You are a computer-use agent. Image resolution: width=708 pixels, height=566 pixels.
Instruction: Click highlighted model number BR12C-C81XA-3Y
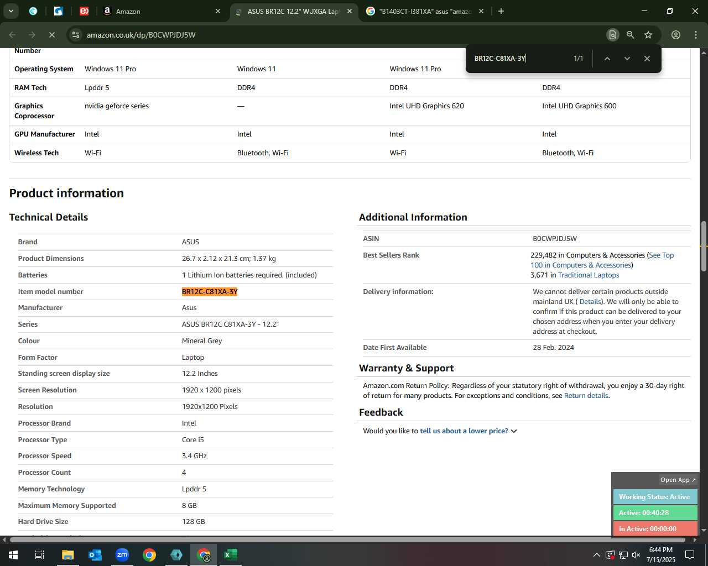[x=210, y=292]
